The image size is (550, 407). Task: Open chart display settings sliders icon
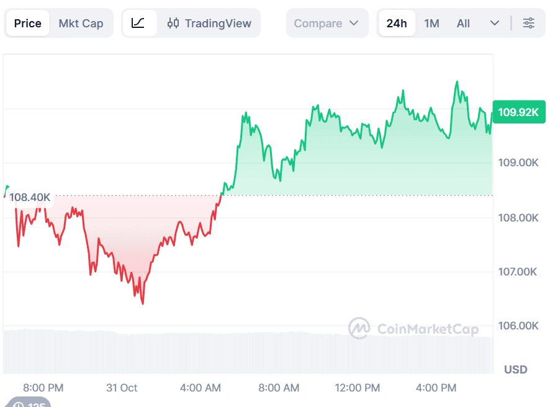click(528, 23)
